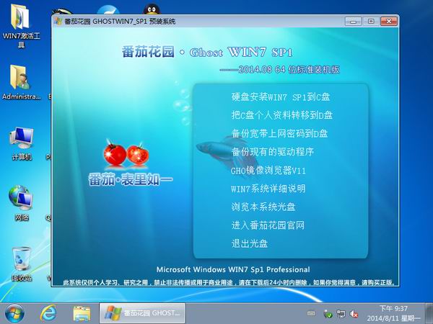Screen dimensions: 433x324
Task: Open WIN7系统详细说明
Action: pos(268,189)
